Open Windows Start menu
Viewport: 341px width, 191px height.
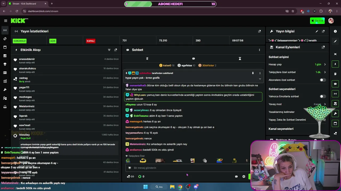point(145,187)
